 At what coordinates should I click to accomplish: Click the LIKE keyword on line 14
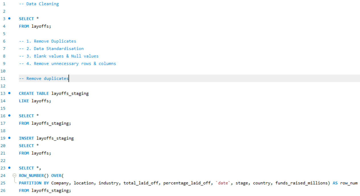(24, 101)
